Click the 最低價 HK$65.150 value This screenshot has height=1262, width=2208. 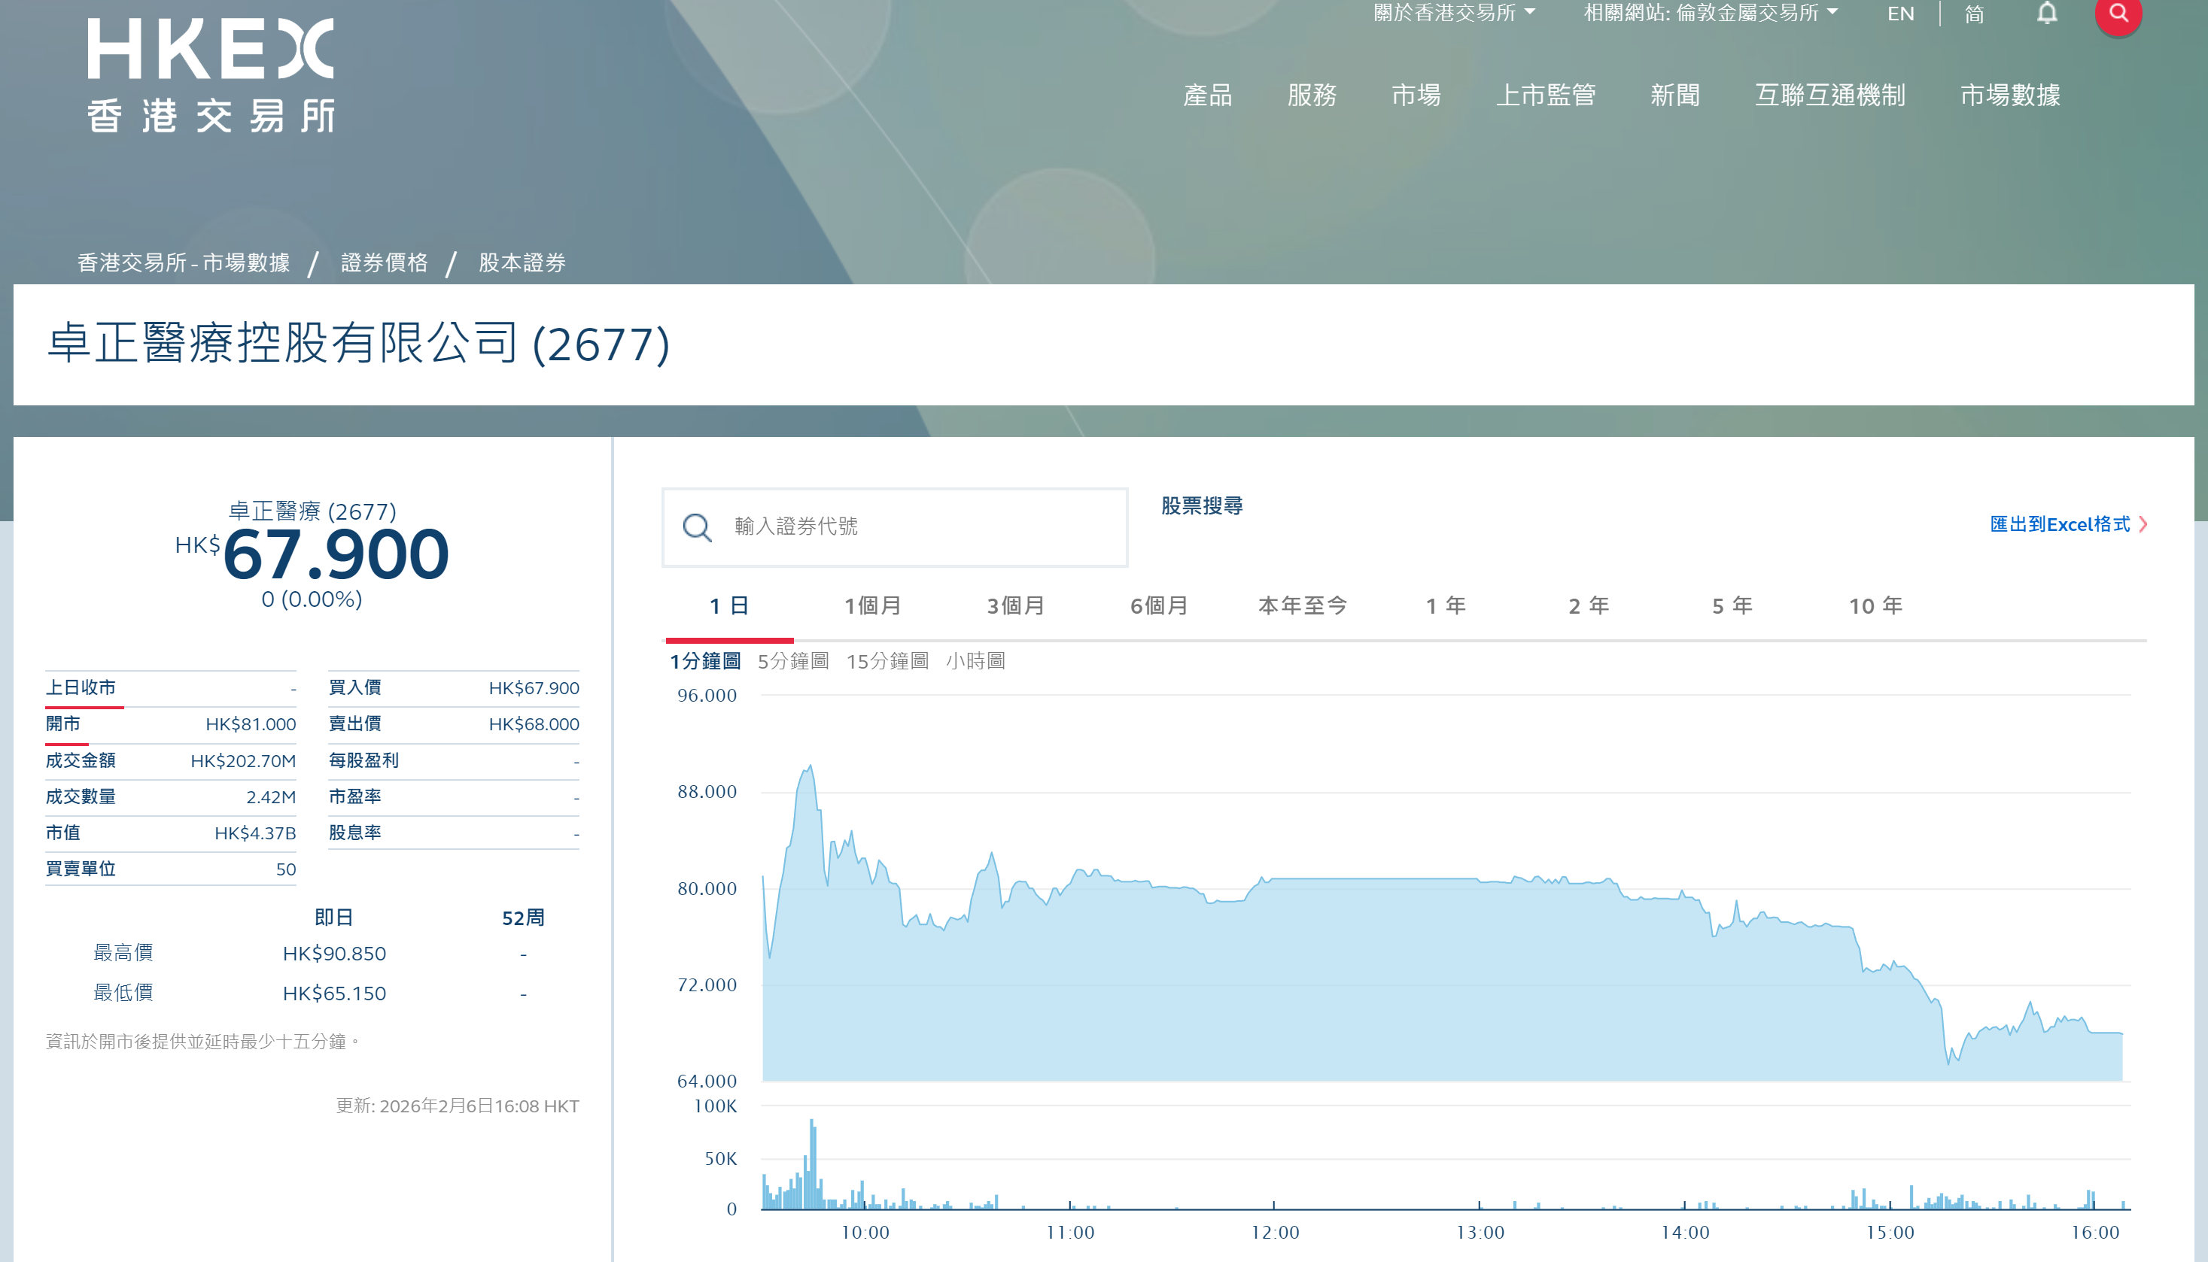[334, 994]
